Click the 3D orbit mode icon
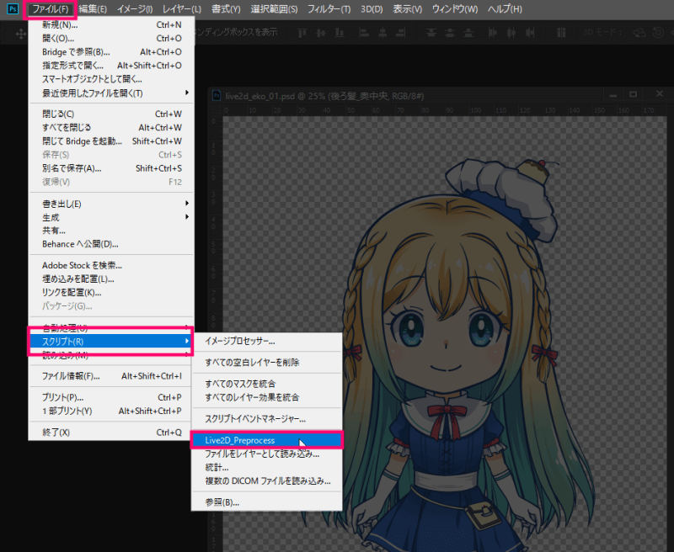The width and height of the screenshot is (674, 552). coord(639,33)
